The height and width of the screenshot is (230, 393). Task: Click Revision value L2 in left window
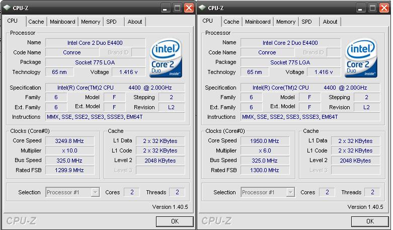coord(172,107)
